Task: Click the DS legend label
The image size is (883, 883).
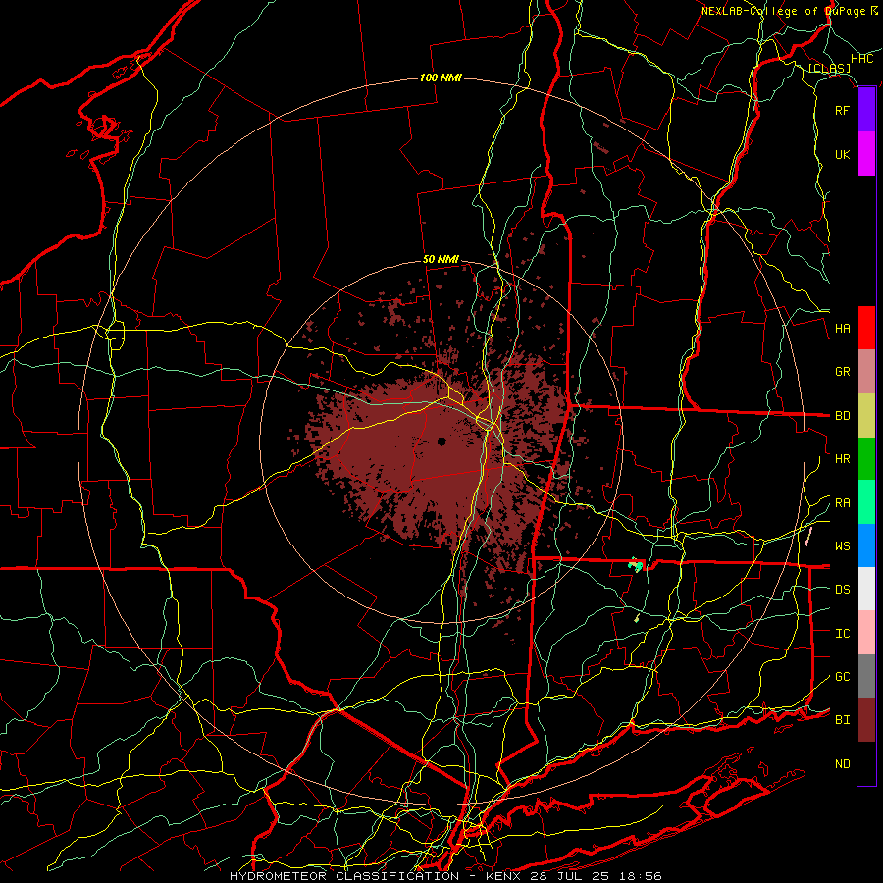Action: click(x=842, y=590)
